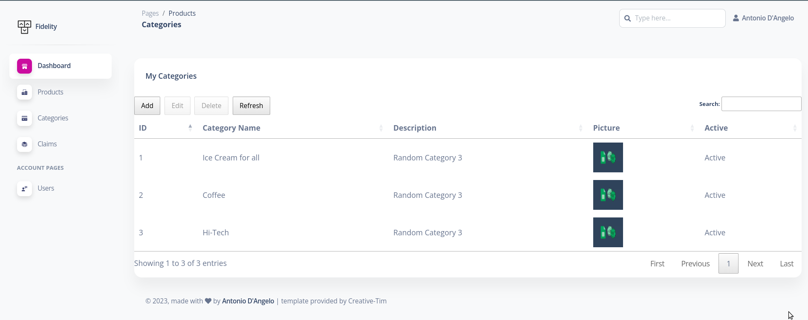808x320 pixels.
Task: Open Antonio D'Angelo profile link in header
Action: tap(763, 18)
